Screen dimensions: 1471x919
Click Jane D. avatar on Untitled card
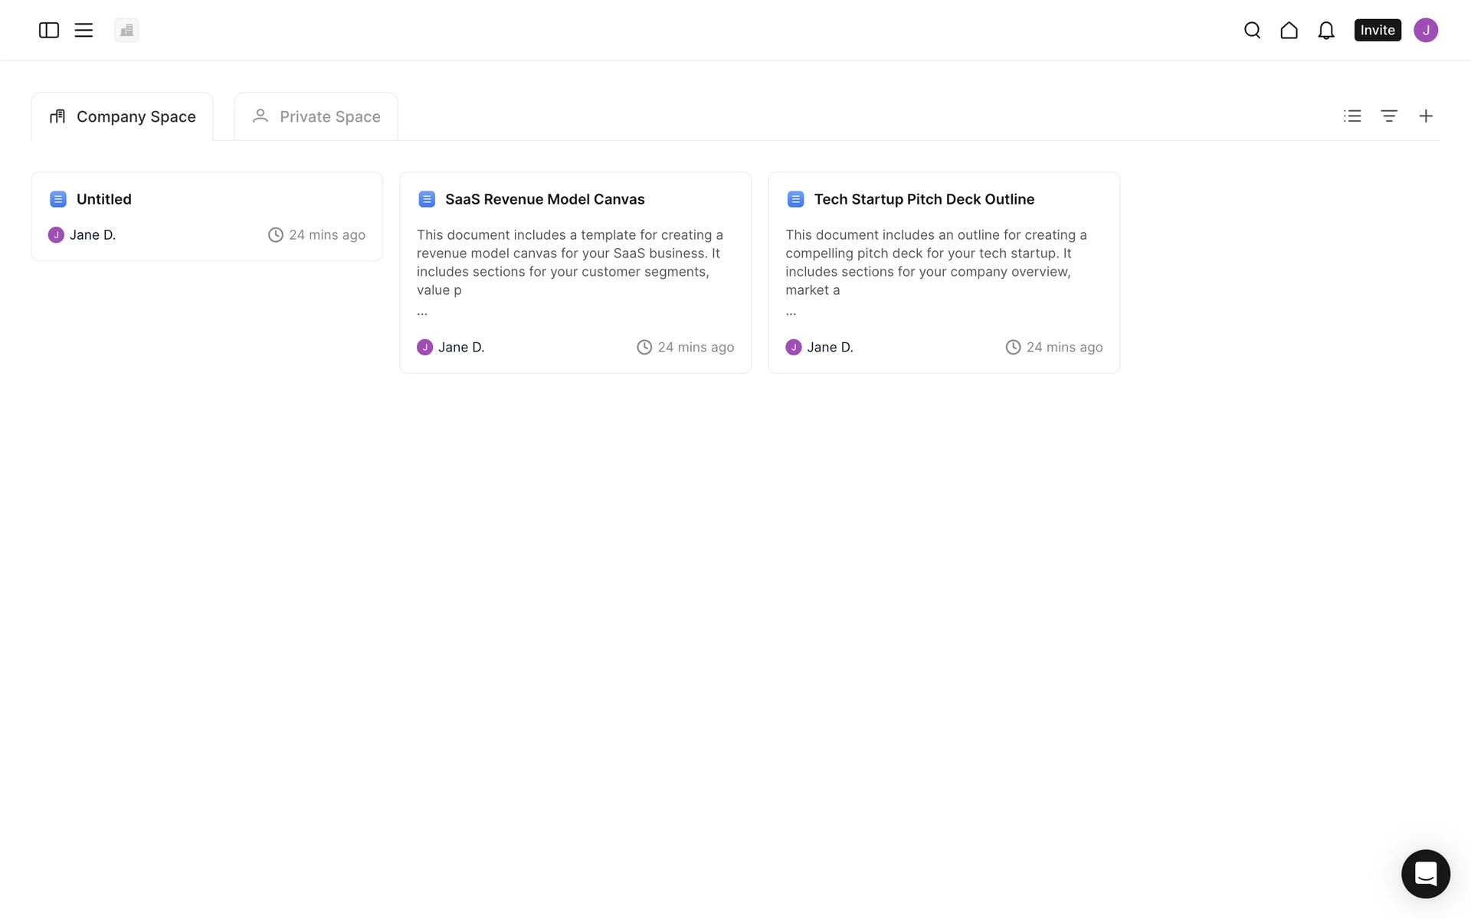(56, 235)
